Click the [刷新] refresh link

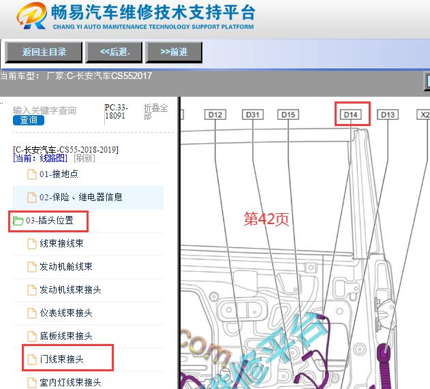click(85, 158)
